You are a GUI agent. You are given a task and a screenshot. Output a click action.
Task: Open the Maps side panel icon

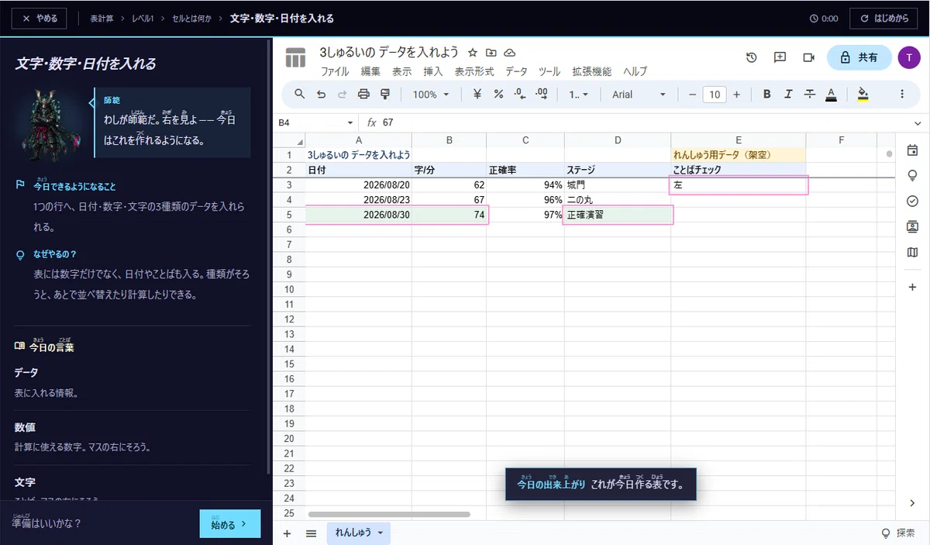pos(912,252)
